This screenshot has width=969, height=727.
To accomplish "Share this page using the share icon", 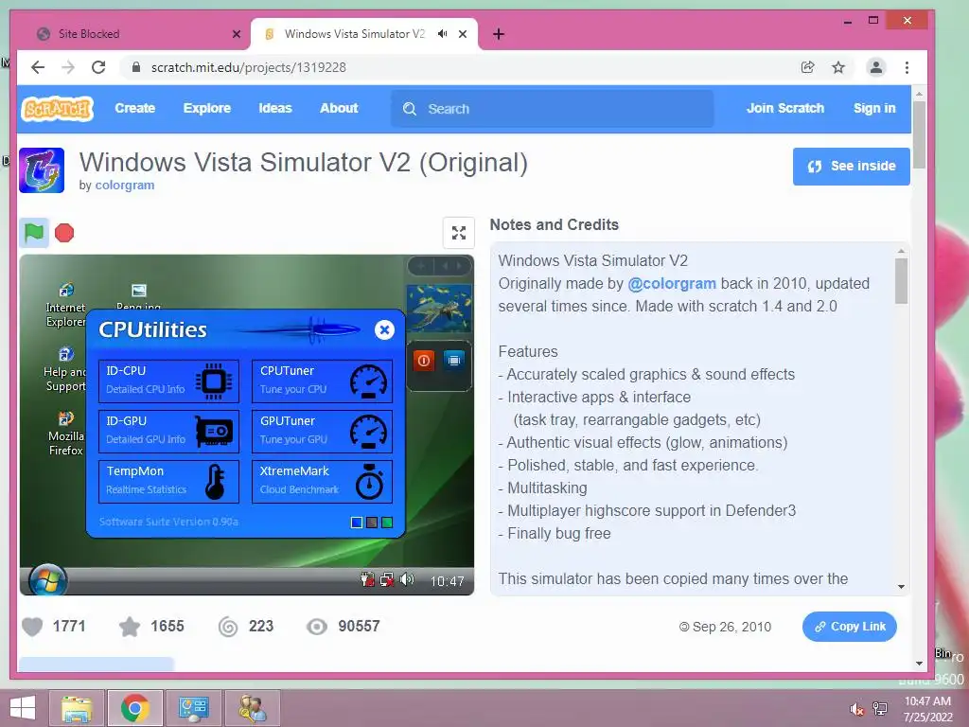I will 807,67.
